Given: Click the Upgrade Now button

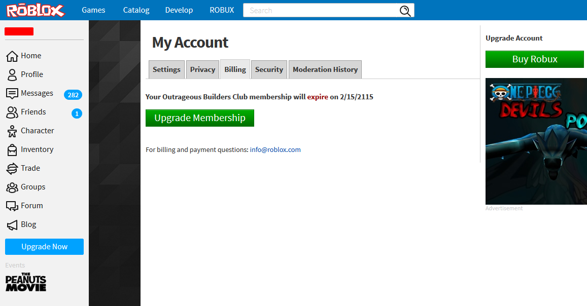Looking at the screenshot, I should 44,247.
